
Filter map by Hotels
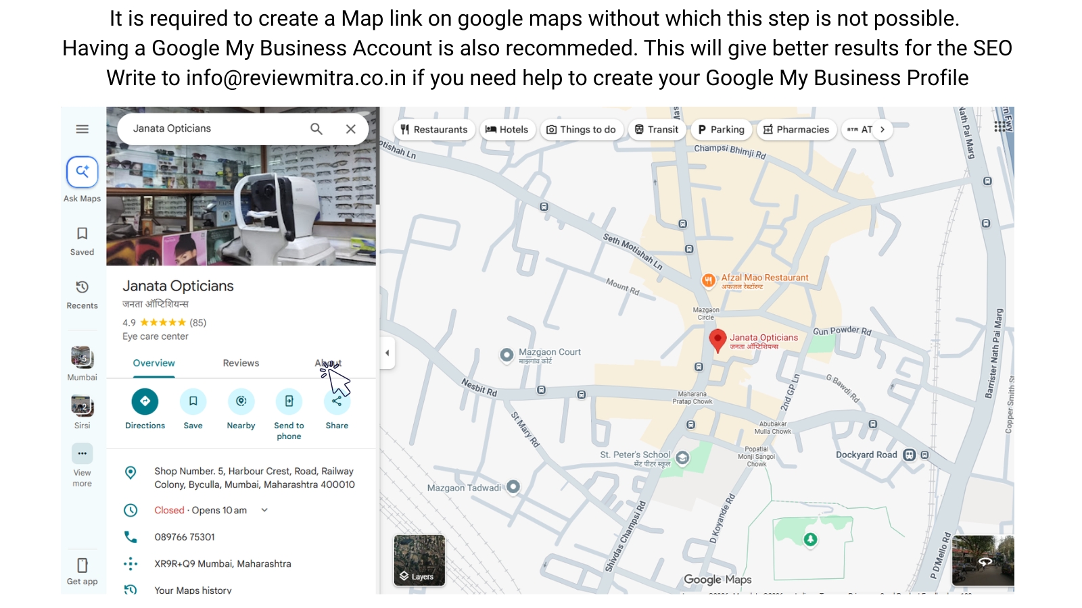pos(507,130)
